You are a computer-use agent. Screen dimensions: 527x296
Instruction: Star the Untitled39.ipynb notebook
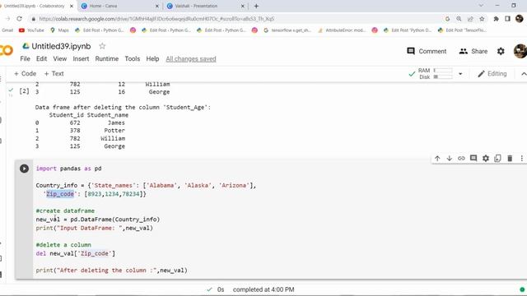click(102, 46)
